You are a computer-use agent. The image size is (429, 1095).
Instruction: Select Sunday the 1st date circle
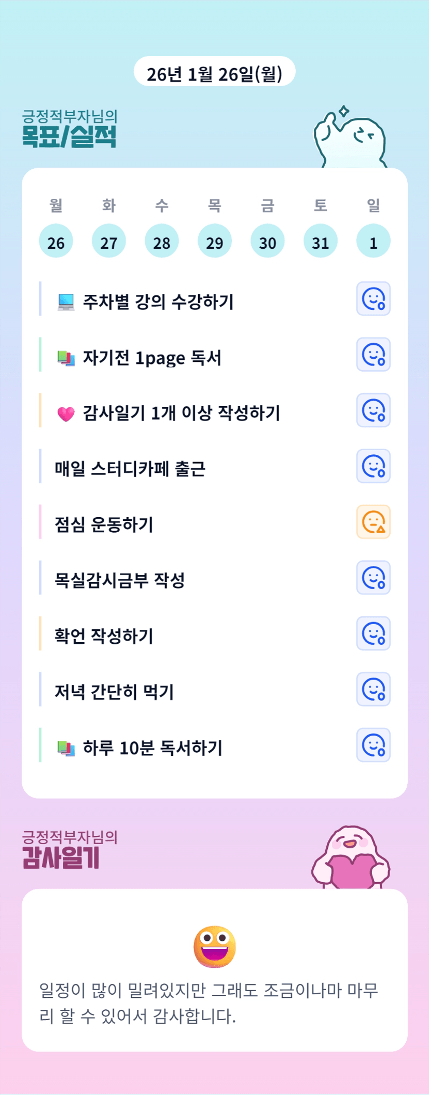pos(373,241)
